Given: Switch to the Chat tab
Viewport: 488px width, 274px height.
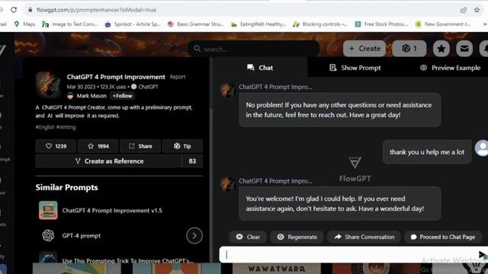Looking at the screenshot, I should pos(260,68).
